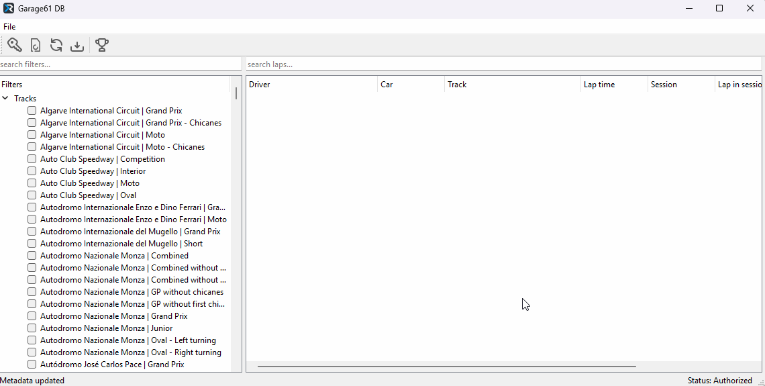Click the trophy icon in toolbar
The height and width of the screenshot is (386, 765).
(101, 45)
